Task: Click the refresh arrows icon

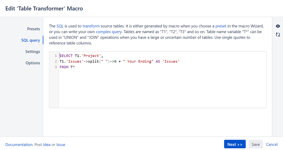Action: coord(278,35)
